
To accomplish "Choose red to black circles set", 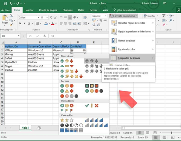I will (x=69, y=96).
